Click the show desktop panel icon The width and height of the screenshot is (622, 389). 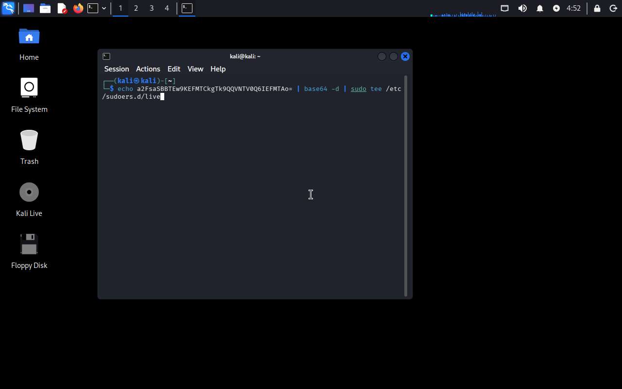(x=29, y=8)
